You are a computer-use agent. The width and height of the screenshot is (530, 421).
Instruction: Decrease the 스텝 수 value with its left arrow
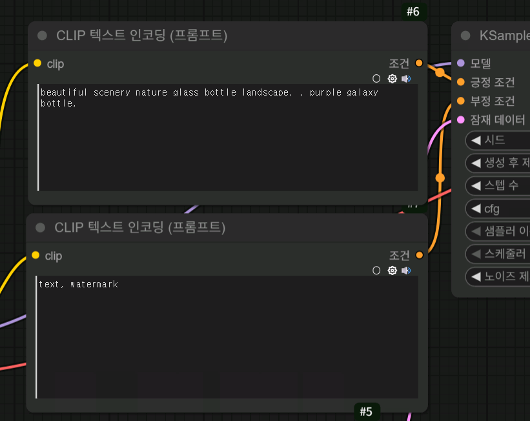click(476, 185)
